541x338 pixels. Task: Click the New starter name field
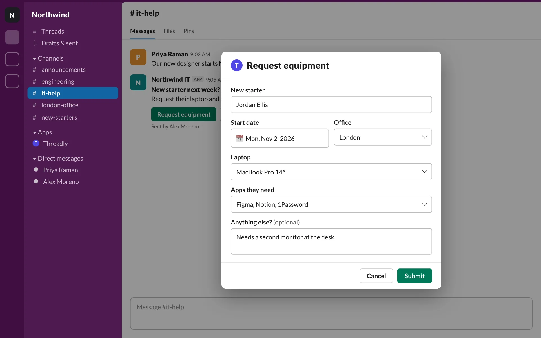click(x=331, y=104)
